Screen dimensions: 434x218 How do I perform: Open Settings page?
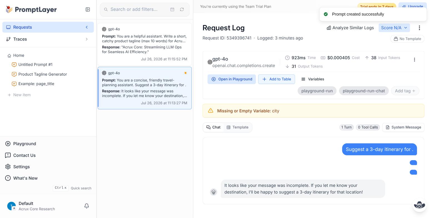pyautogui.click(x=21, y=167)
